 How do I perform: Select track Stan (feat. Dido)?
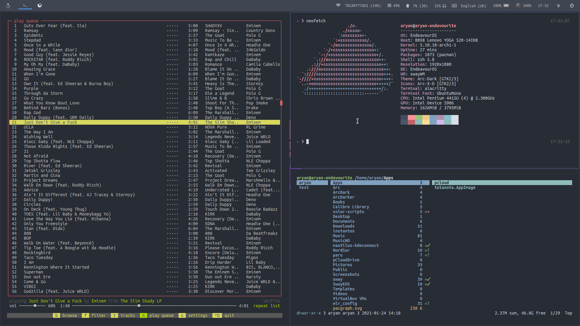click(x=145, y=229)
